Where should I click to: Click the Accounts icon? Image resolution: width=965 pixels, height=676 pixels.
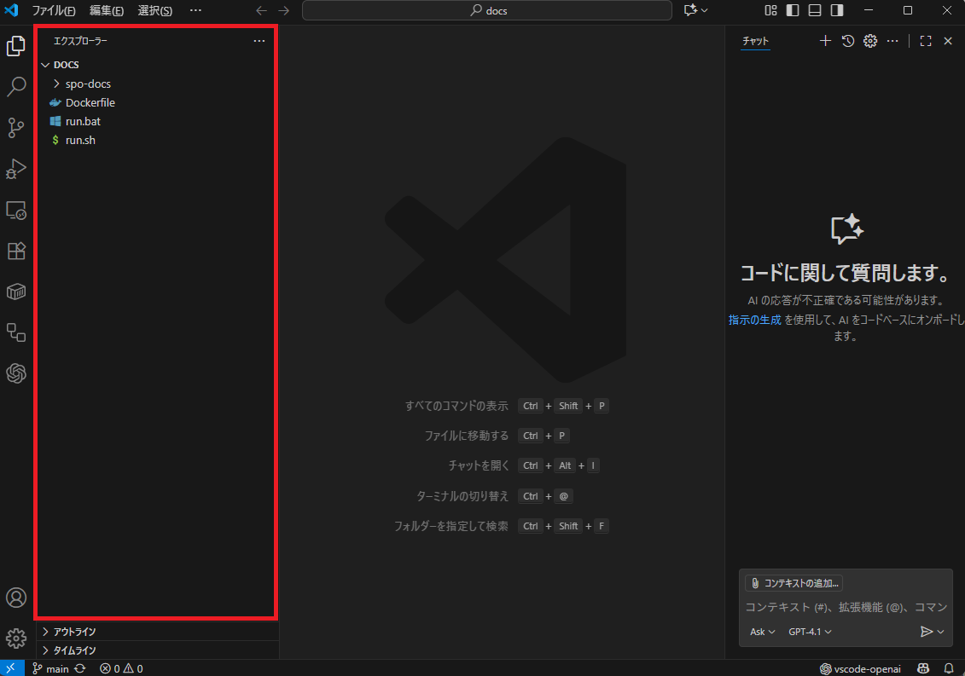[x=16, y=598]
